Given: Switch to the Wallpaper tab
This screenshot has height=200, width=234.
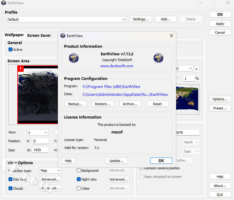Looking at the screenshot, I should pos(14,35).
